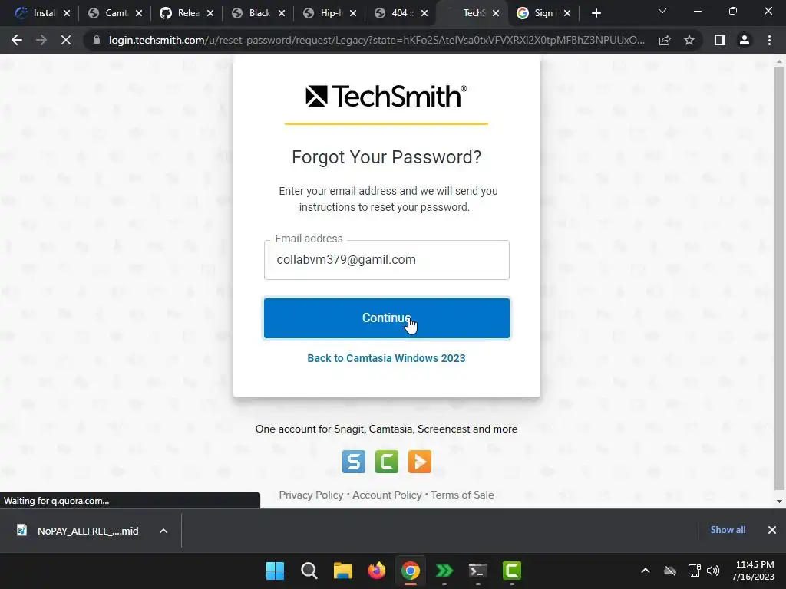Image resolution: width=786 pixels, height=589 pixels.
Task: Open a new browser tab
Action: (596, 13)
